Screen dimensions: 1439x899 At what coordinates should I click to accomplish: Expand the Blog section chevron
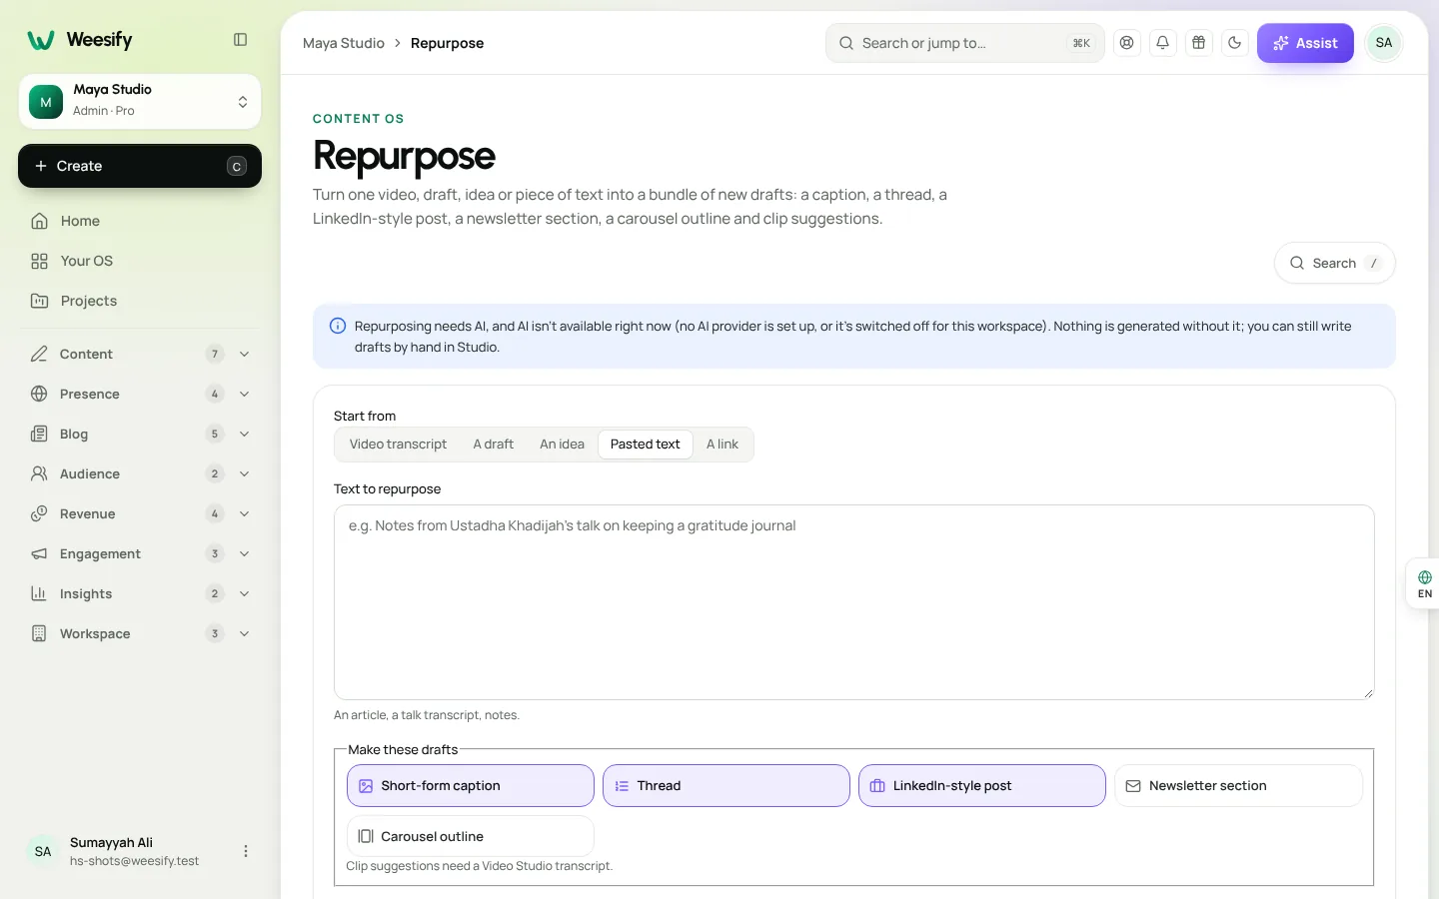click(244, 434)
